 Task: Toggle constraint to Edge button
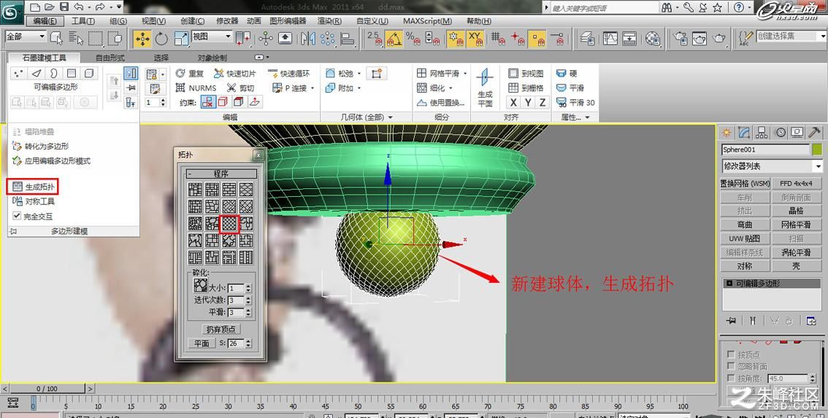[223, 102]
